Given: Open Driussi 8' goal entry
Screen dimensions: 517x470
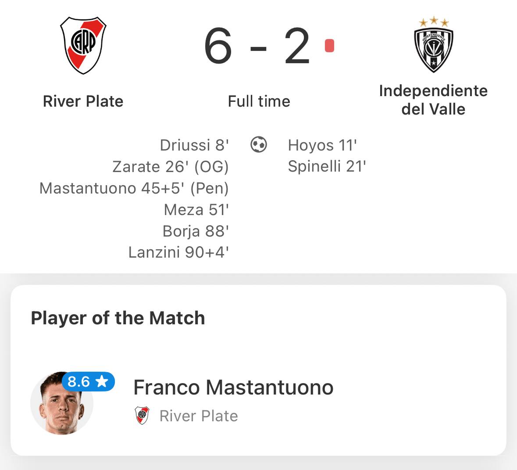Looking at the screenshot, I should click(x=194, y=145).
